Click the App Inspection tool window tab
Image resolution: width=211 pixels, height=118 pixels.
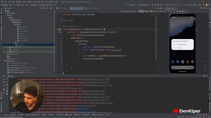(98, 115)
